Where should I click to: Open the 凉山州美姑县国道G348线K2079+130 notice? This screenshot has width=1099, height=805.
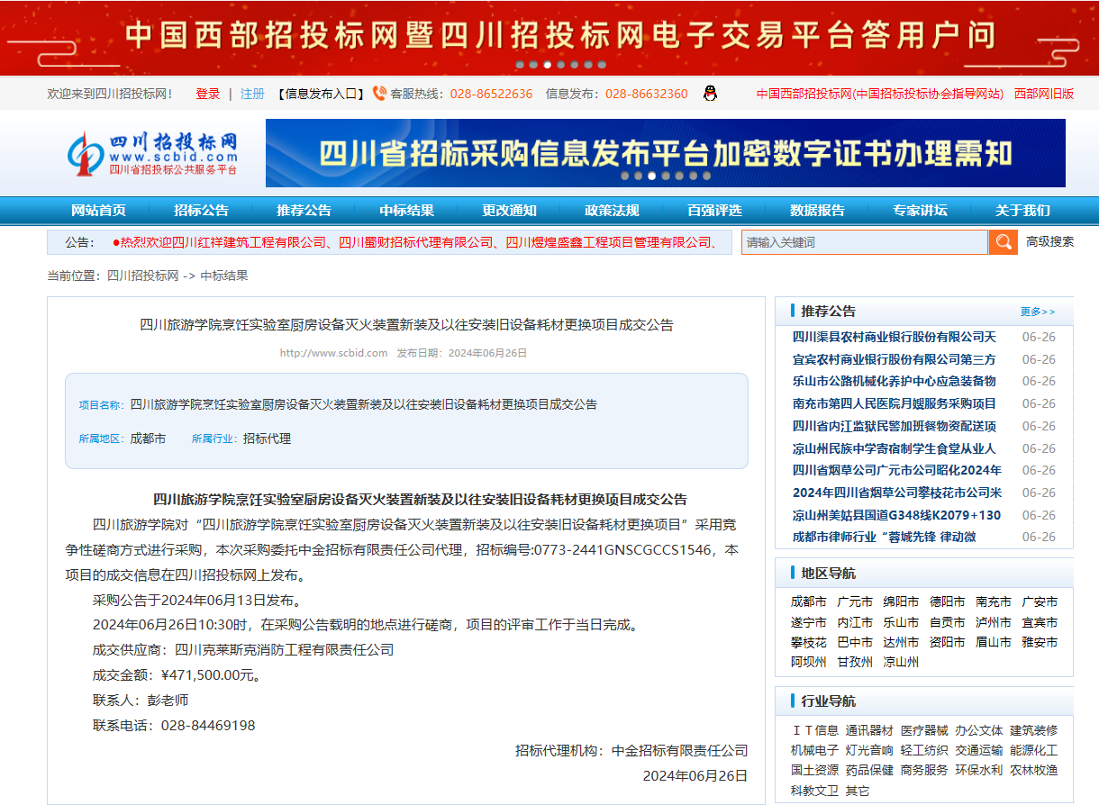pos(896,515)
